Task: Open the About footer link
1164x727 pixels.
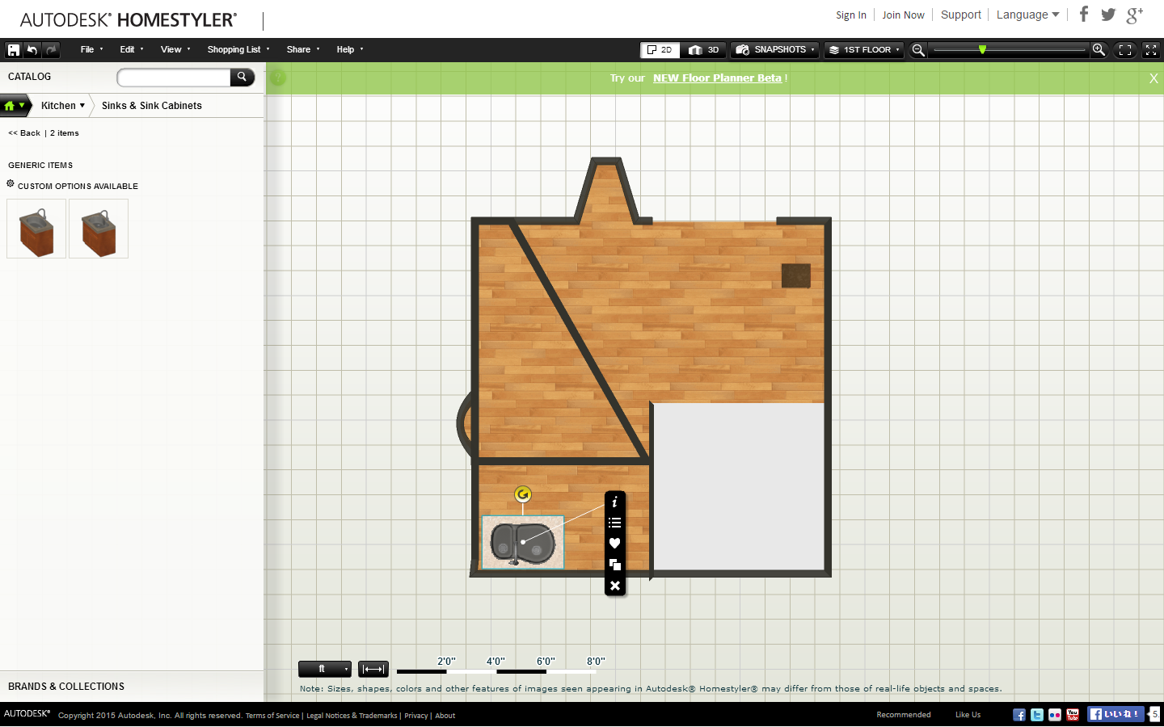Action: click(x=445, y=716)
